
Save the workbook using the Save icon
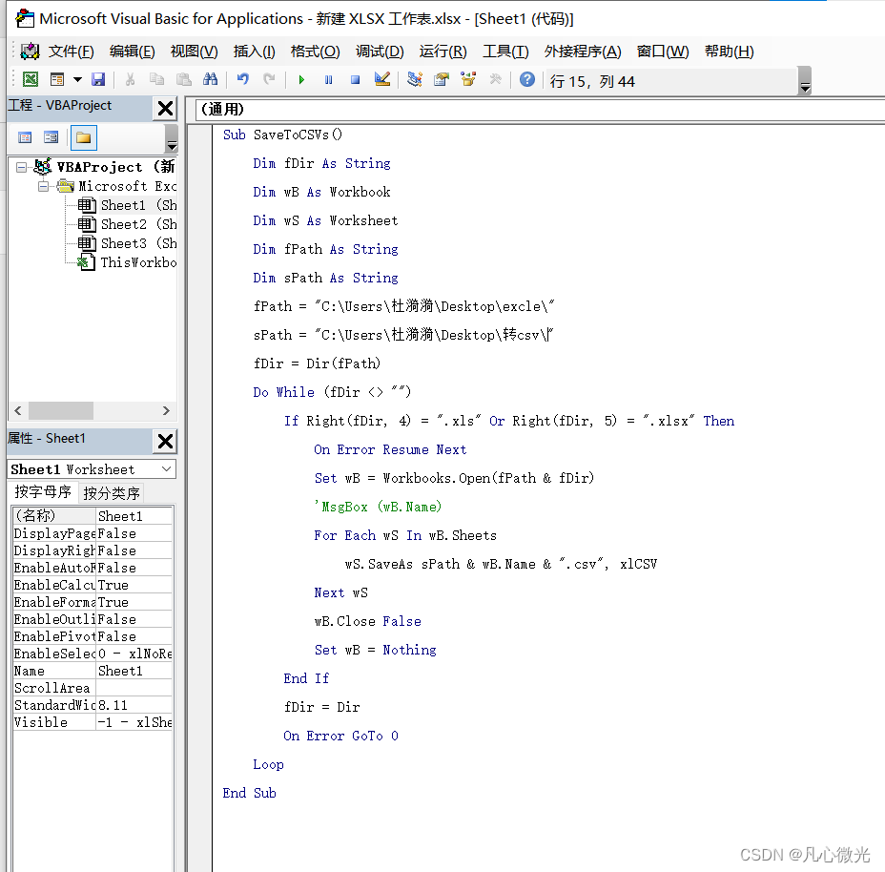pos(99,79)
